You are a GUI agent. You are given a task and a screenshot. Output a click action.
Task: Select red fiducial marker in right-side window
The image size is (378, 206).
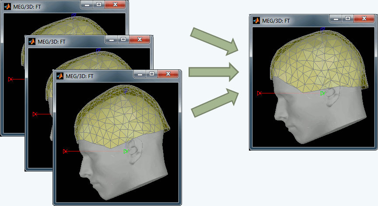click(x=259, y=93)
